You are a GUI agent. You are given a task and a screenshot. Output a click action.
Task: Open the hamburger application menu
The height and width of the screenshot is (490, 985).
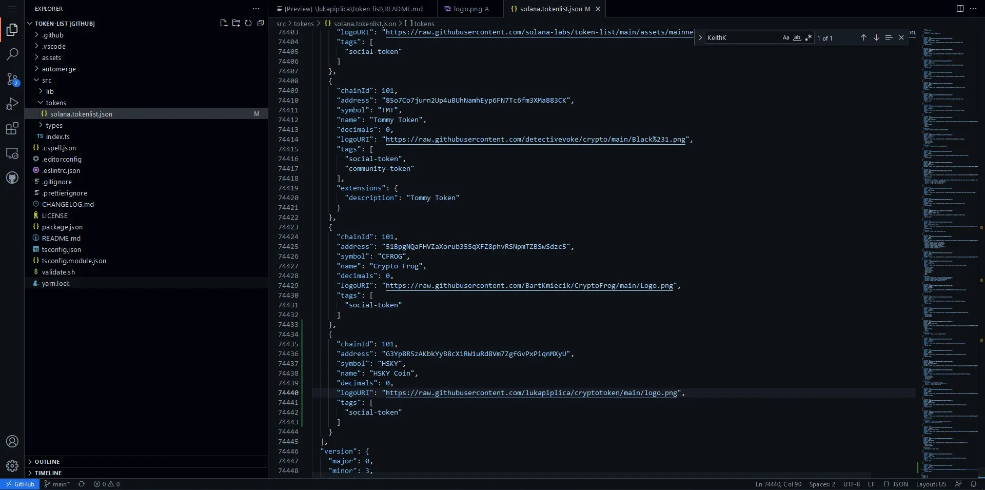pyautogui.click(x=12, y=9)
